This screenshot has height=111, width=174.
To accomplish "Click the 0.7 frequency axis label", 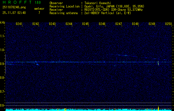I will tap(2, 92).
